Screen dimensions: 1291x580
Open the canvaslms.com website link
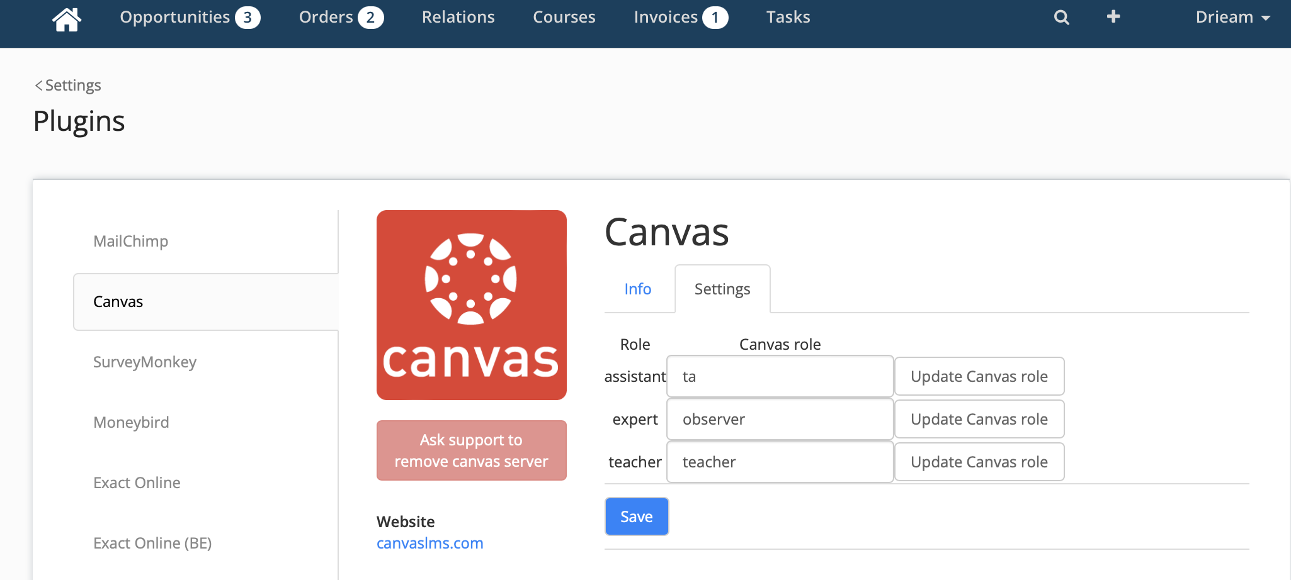tap(430, 543)
